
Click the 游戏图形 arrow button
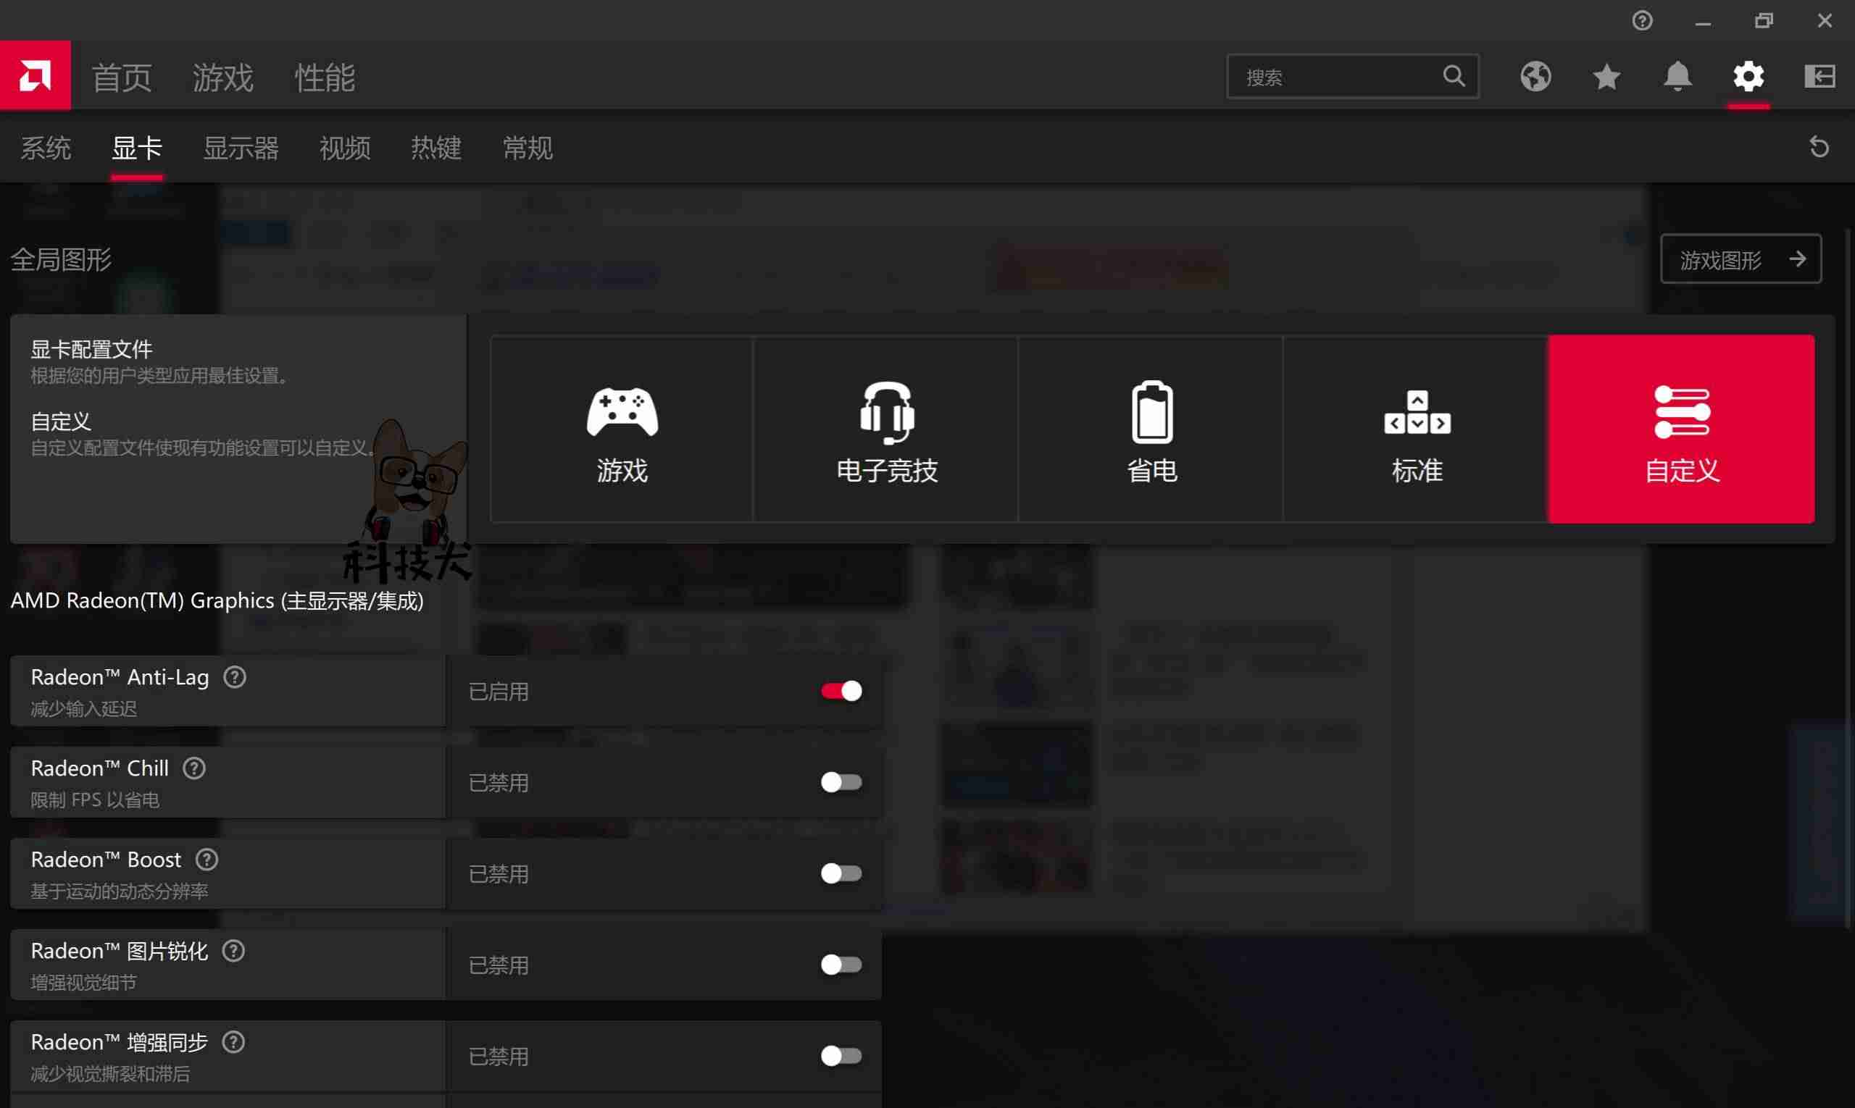tap(1740, 259)
